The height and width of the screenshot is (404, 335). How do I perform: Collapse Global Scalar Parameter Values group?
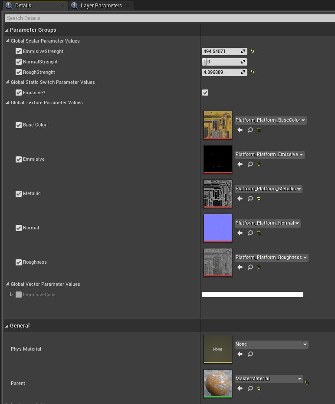(7, 41)
